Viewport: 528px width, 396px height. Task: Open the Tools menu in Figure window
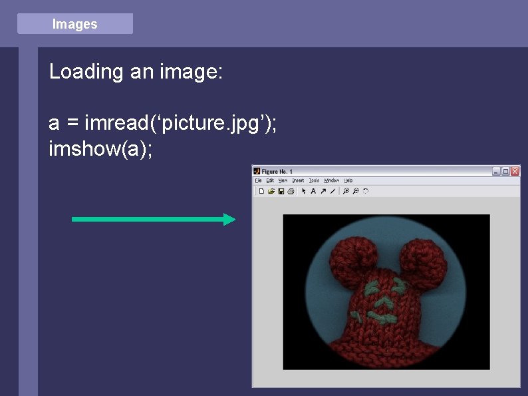[314, 180]
